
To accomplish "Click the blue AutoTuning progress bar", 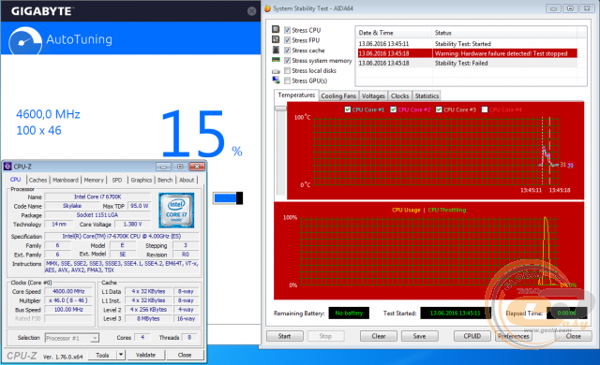I will pyautogui.click(x=228, y=197).
